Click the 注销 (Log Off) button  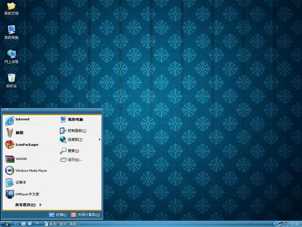(x=59, y=215)
